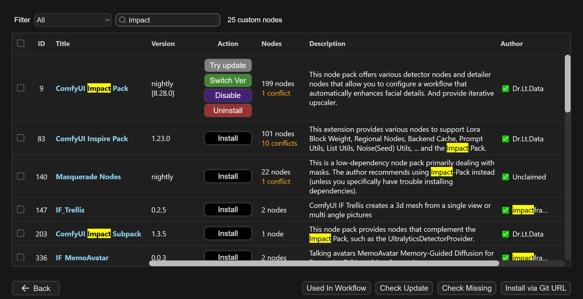
Task: Open the Filter dropdown set to All
Action: pos(73,20)
